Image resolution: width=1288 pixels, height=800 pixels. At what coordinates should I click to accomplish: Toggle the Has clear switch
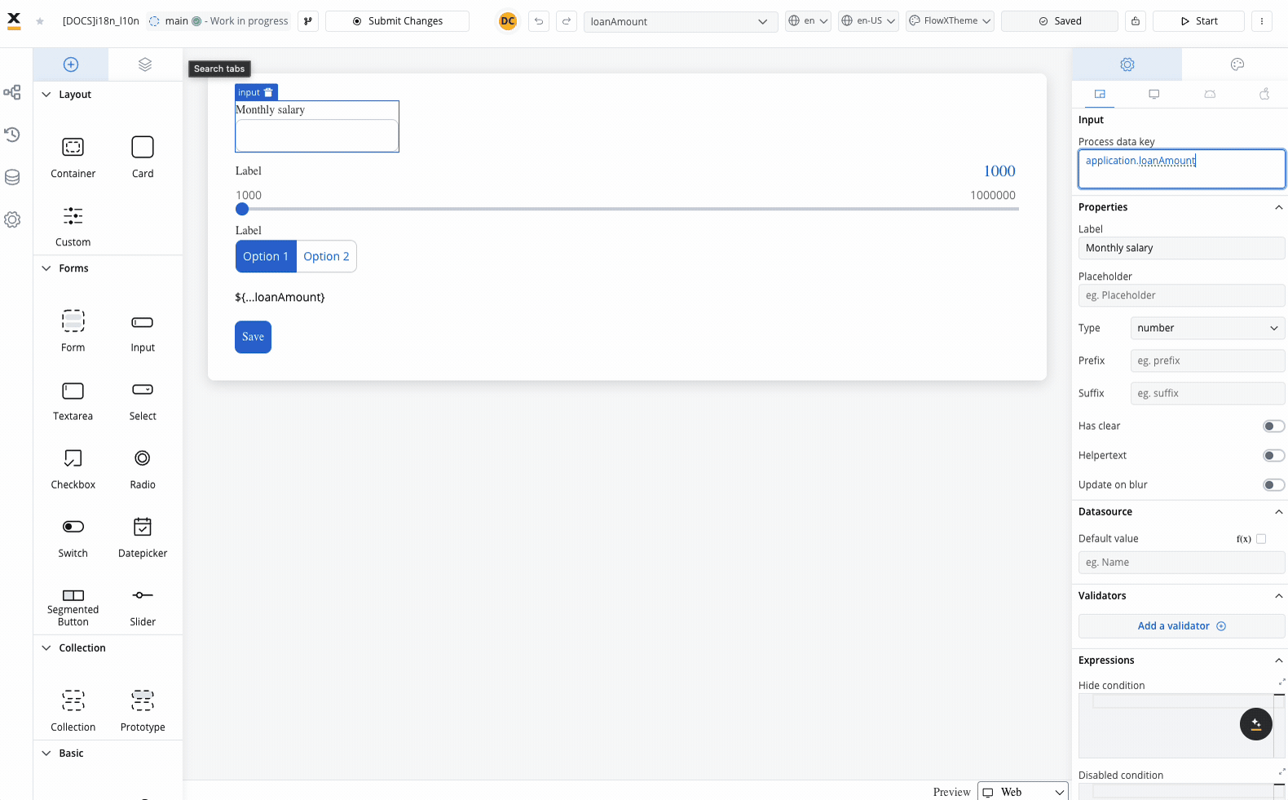1273,426
